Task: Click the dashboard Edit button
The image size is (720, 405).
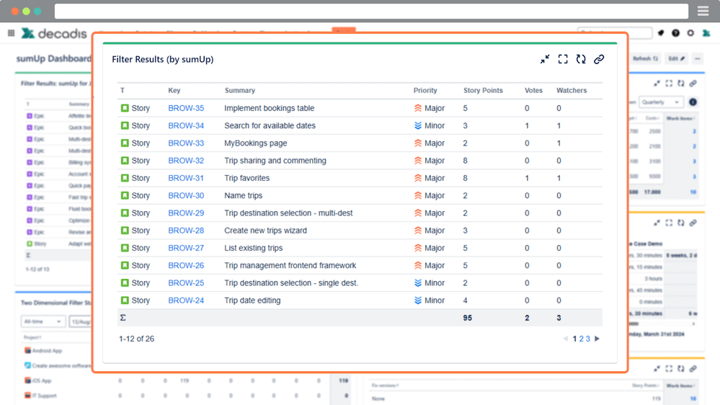Action: click(676, 58)
